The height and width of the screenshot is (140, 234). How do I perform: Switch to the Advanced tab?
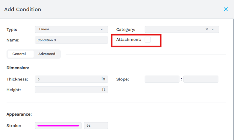click(x=47, y=54)
